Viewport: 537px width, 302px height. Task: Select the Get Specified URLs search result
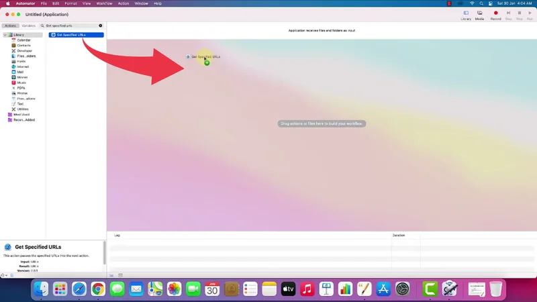click(76, 35)
